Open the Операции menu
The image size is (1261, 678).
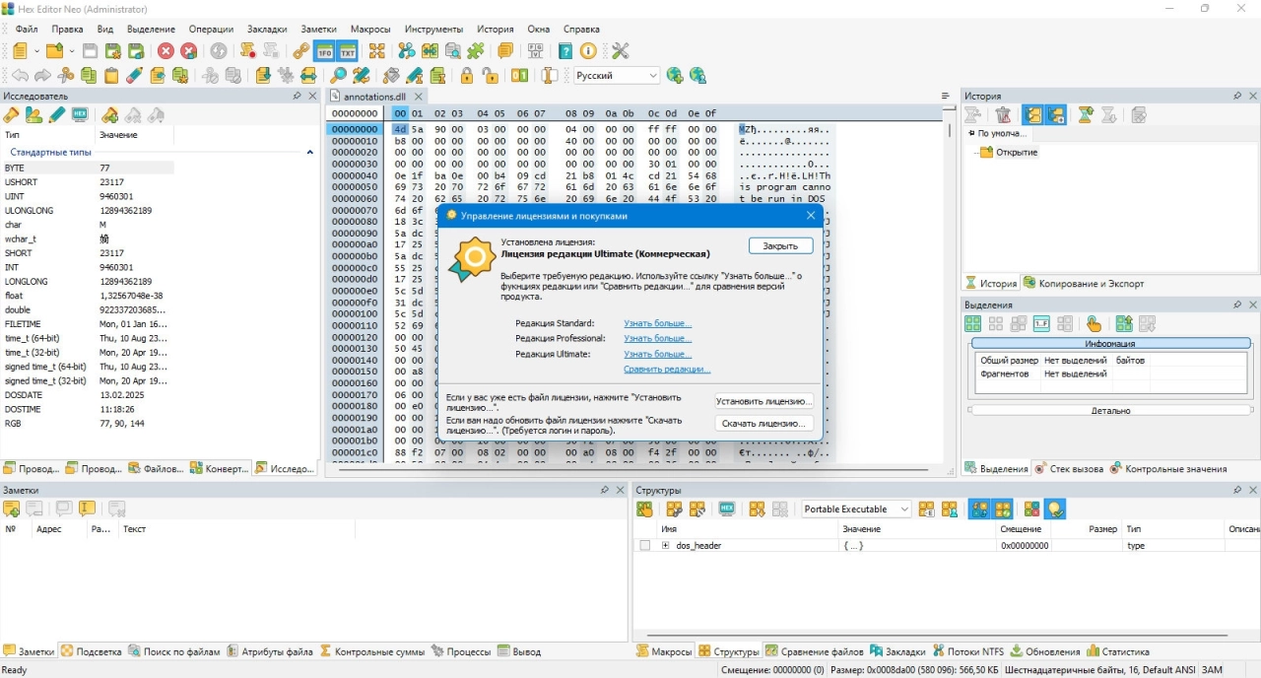coord(211,30)
